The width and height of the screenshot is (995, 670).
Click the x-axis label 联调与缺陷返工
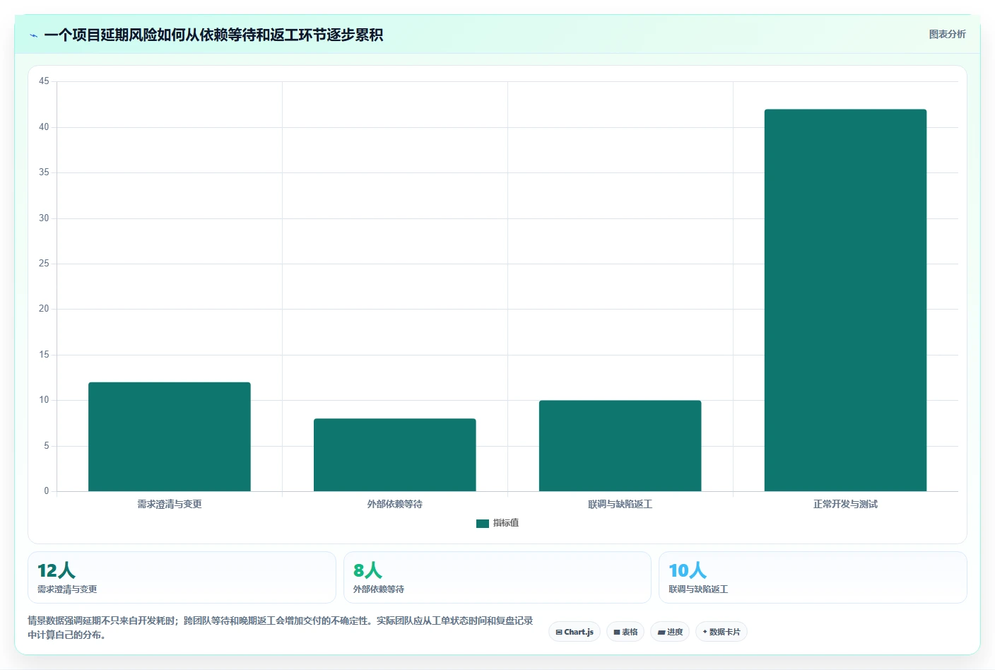[x=620, y=504]
